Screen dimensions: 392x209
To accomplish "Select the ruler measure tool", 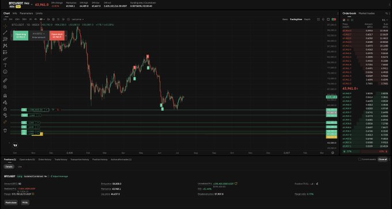I will point(5,80).
